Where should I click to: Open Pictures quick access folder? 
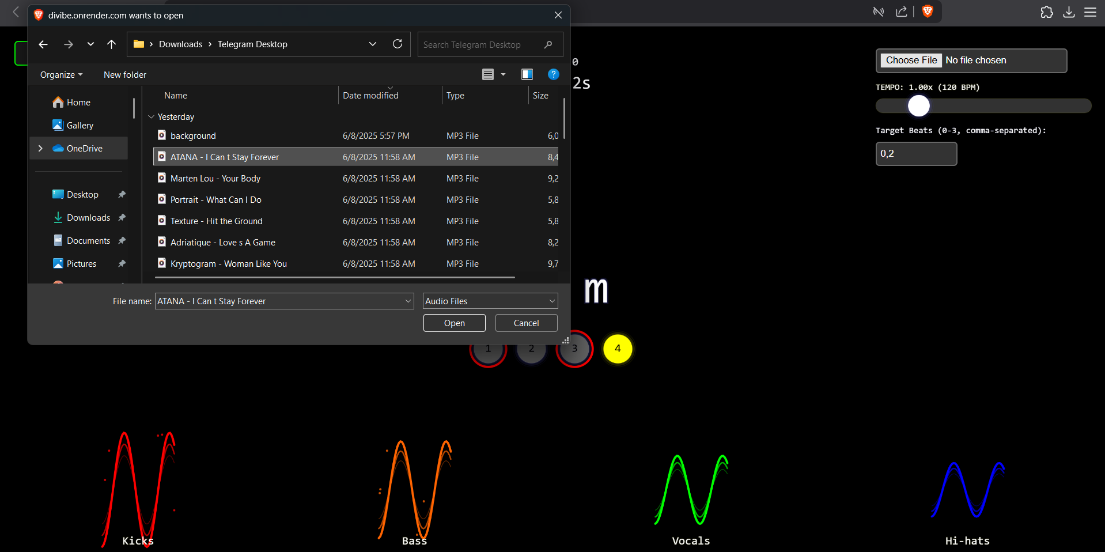(x=81, y=264)
